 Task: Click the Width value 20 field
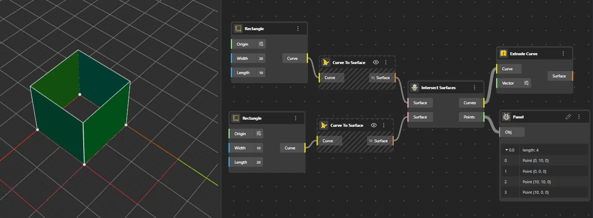[261, 59]
